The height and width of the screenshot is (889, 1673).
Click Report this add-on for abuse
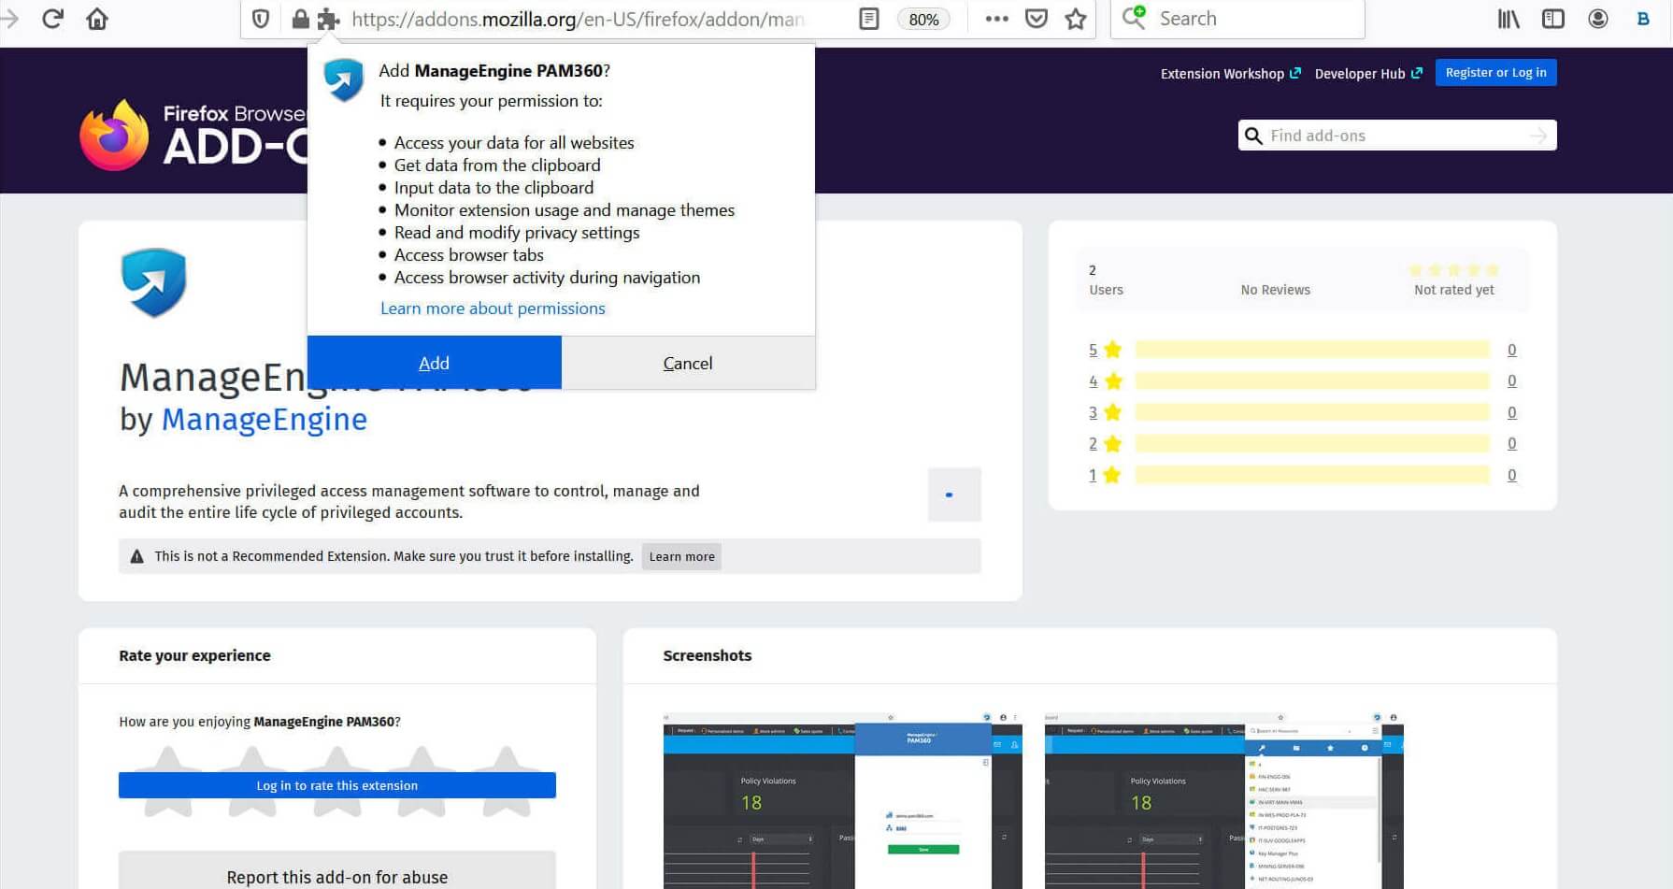pyautogui.click(x=337, y=877)
